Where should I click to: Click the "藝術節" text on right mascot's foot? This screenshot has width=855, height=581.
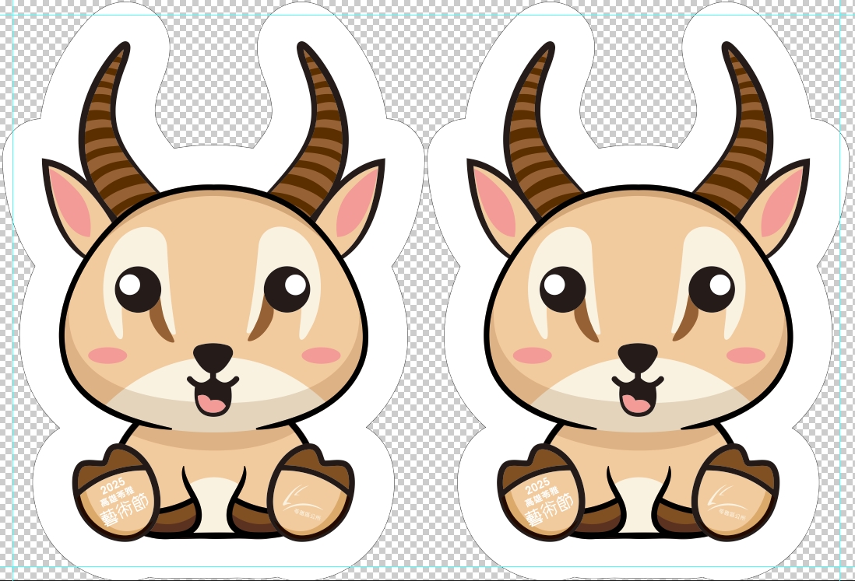pos(549,513)
